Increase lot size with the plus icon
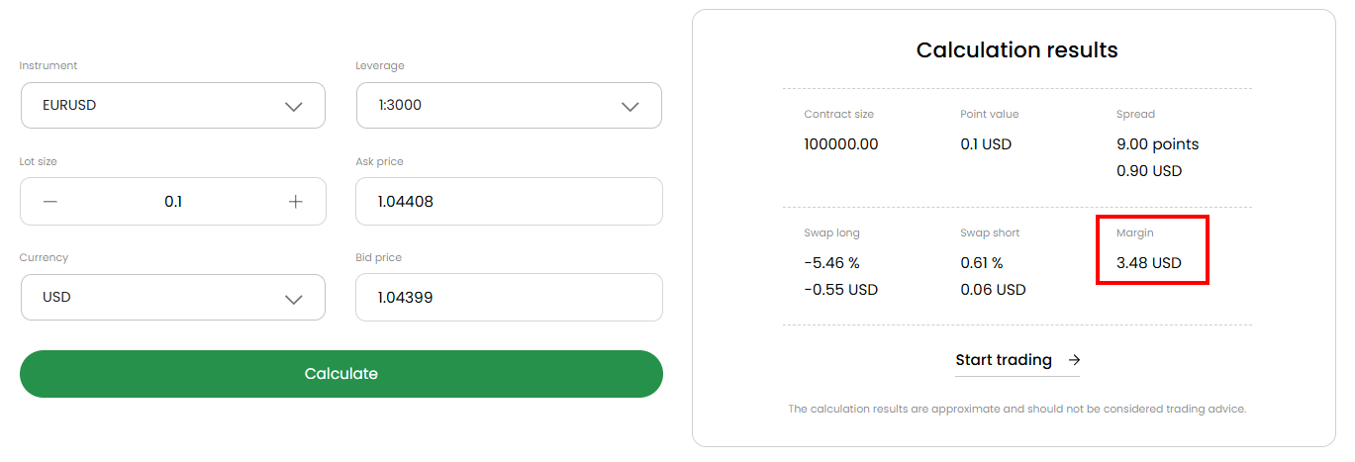Viewport: 1355px width, 462px height. coord(295,202)
